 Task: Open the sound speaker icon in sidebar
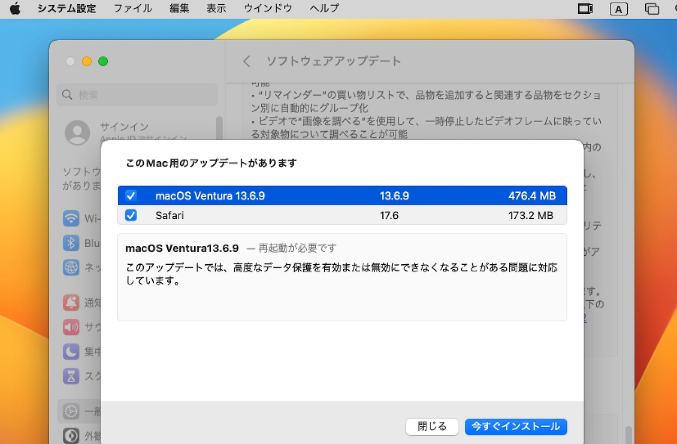(71, 327)
